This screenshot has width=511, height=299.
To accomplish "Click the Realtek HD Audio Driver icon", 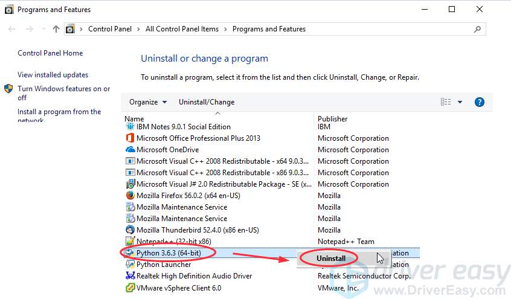I will (x=130, y=276).
